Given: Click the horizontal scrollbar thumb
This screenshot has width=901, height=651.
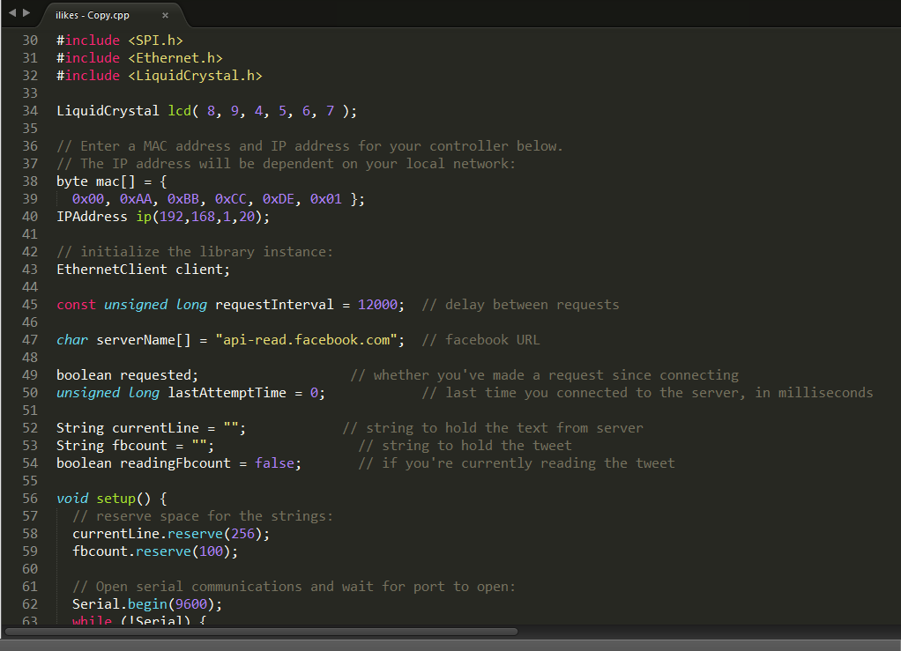Looking at the screenshot, I should [261, 631].
